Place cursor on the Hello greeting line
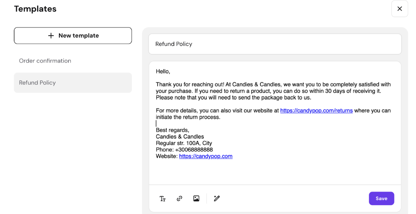Image resolution: width=416 pixels, height=214 pixels. (163, 72)
